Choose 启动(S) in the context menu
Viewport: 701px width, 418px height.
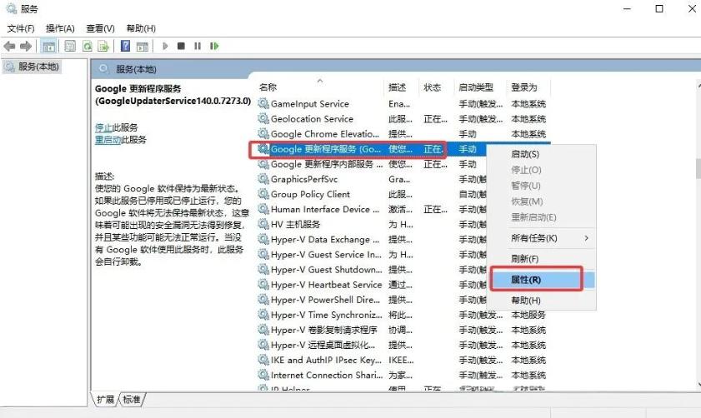pyautogui.click(x=525, y=154)
